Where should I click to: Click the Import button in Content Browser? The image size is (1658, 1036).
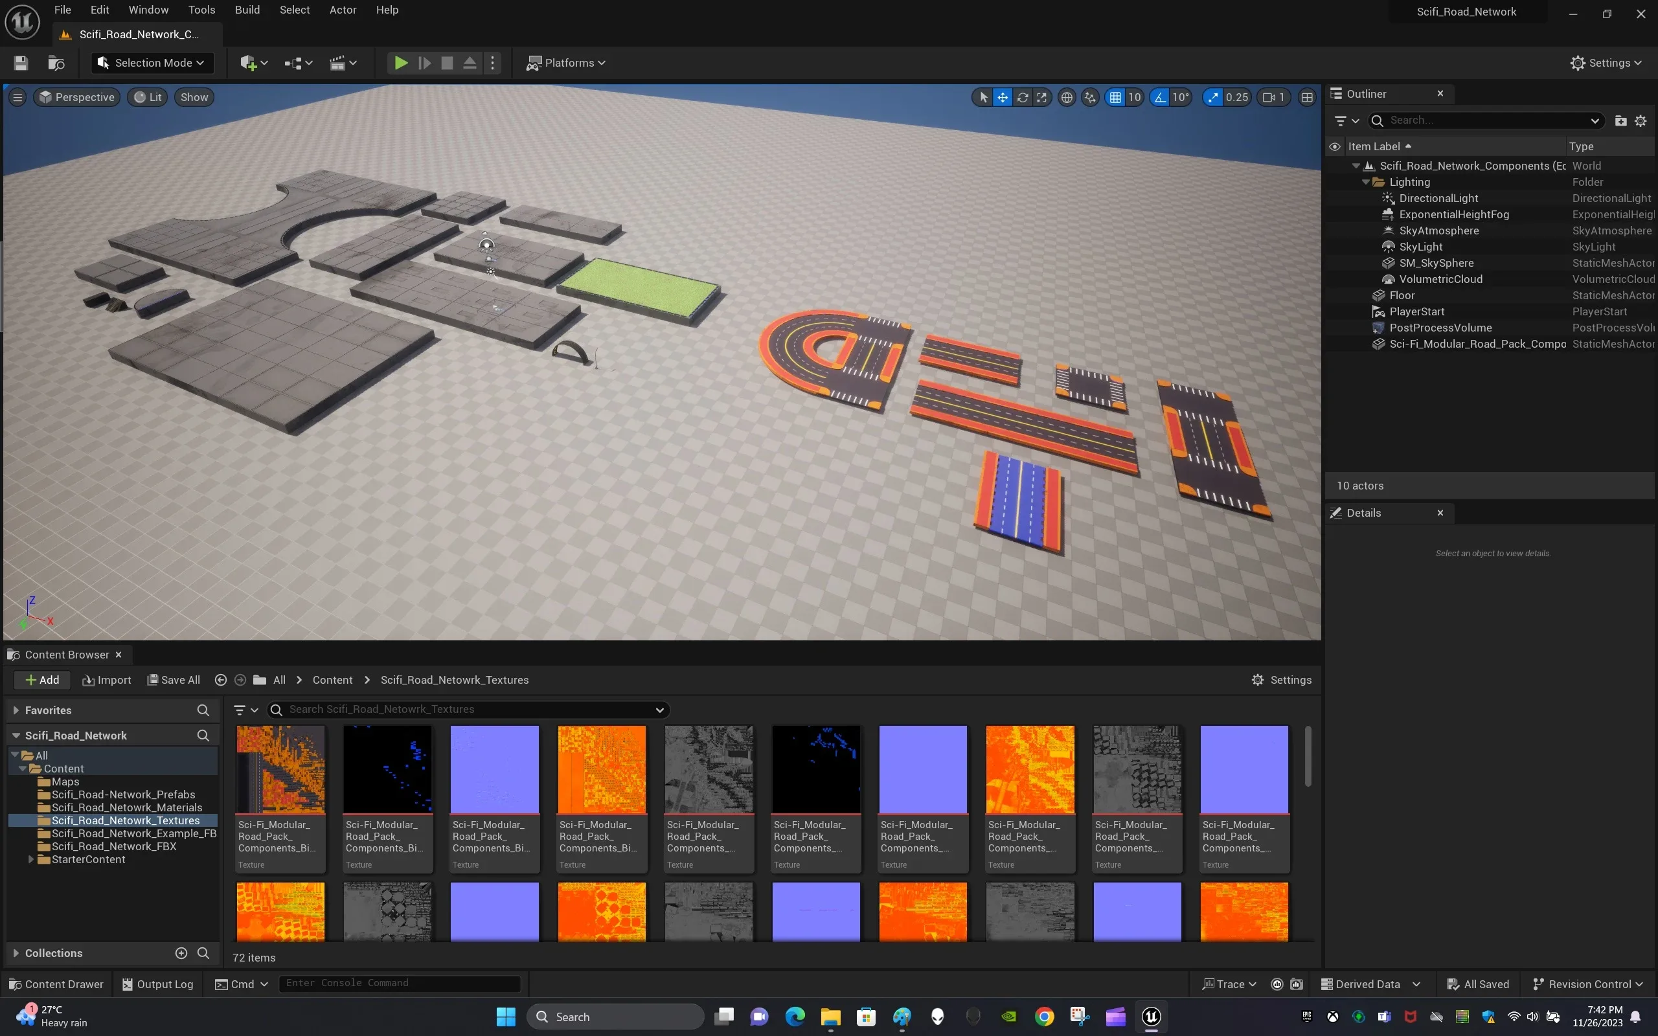coord(106,680)
